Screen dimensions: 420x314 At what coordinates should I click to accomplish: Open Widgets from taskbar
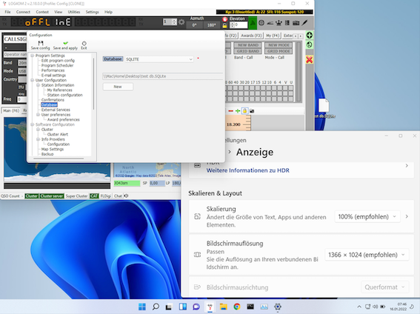coord(183,307)
